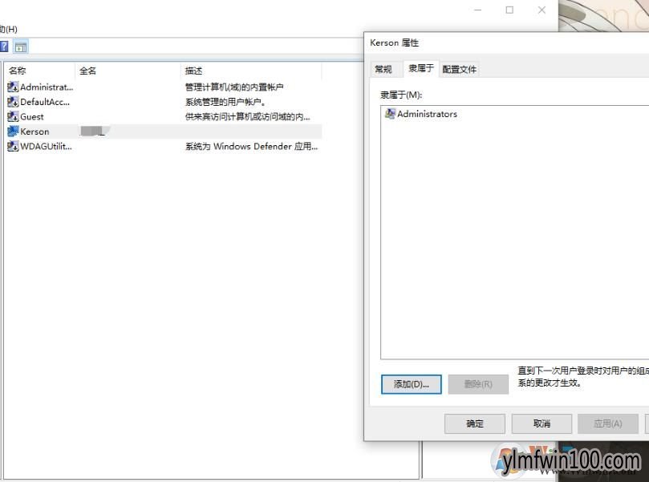Viewport: 649px width, 482px height.
Task: Click the 取消 button
Action: (542, 423)
